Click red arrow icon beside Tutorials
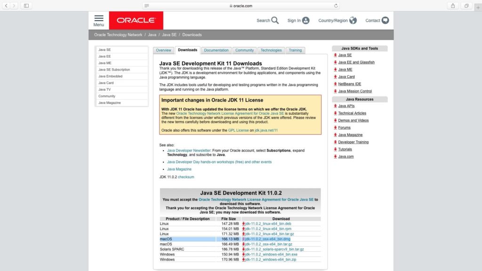Viewport: 482px width, 271px height. point(335,149)
